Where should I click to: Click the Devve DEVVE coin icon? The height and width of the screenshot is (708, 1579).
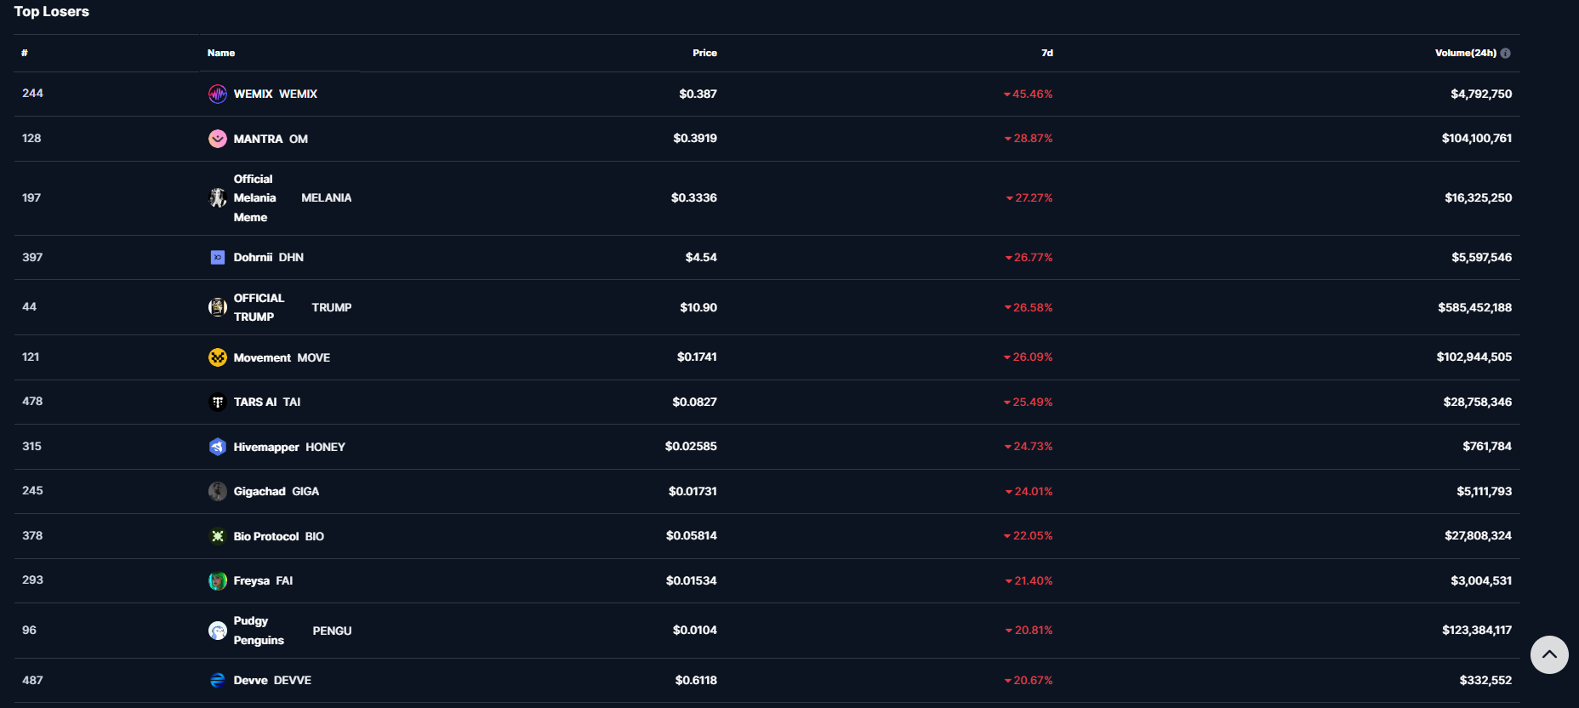pos(218,680)
